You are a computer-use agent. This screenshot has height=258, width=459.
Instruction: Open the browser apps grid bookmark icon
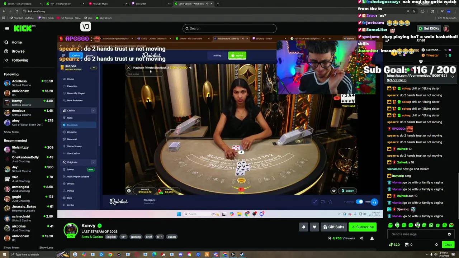4,18
